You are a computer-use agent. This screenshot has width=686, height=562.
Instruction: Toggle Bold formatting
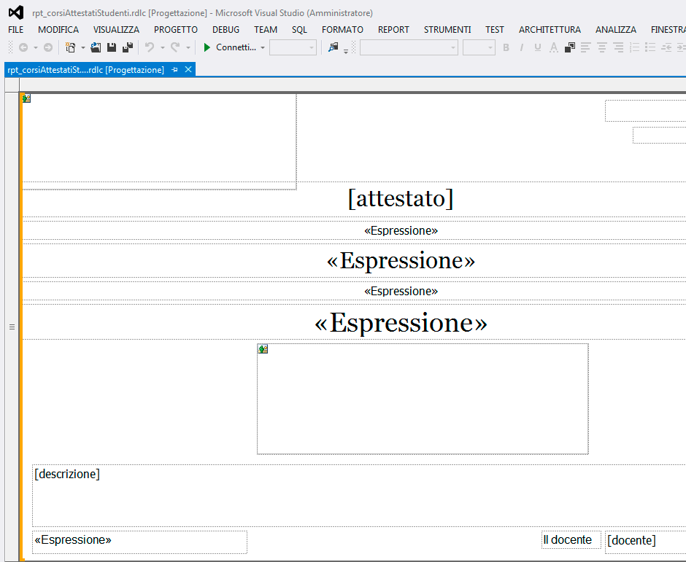[506, 47]
